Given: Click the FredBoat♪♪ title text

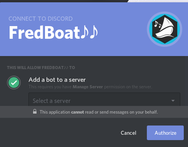Looking at the screenshot, I should [53, 32].
